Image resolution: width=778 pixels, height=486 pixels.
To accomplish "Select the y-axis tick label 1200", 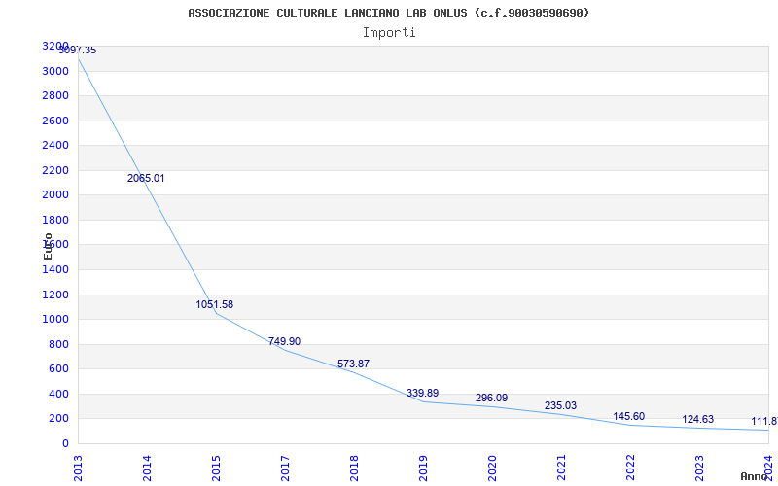I will [55, 295].
